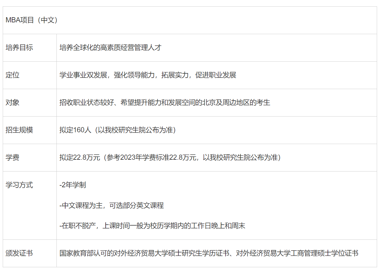Select the row label "学习方式"
381x276 pixels.
19,185
